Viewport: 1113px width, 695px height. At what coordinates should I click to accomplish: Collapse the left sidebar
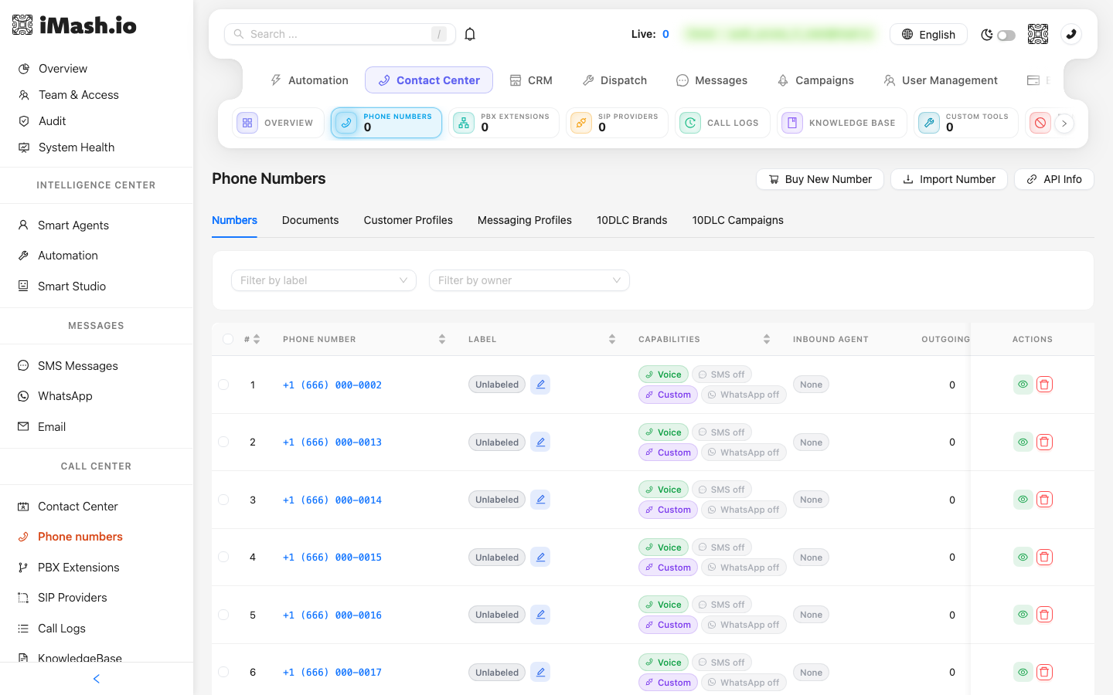click(97, 679)
